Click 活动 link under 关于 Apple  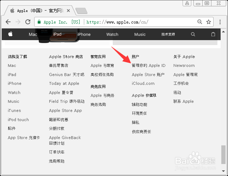pos(177,93)
